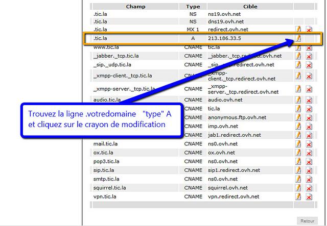The image size is (327, 226).
Task: Edit the _xmpp-client._tcp.tic.la record
Action: point(298,76)
